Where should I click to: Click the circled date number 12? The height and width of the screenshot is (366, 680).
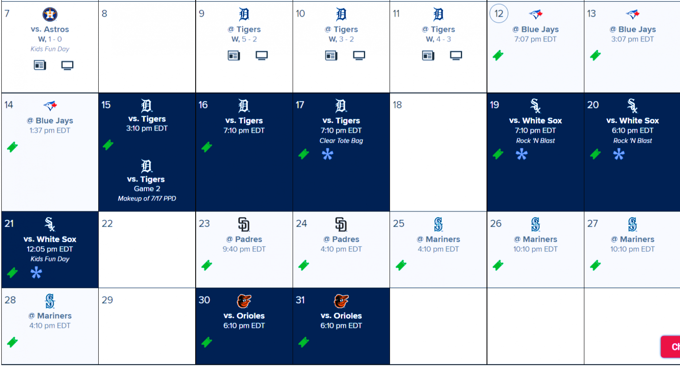click(499, 14)
